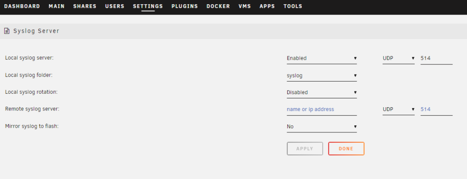The width and height of the screenshot is (467, 179).
Task: Click the 'Local syslog rotation:' label
Action: point(31,92)
